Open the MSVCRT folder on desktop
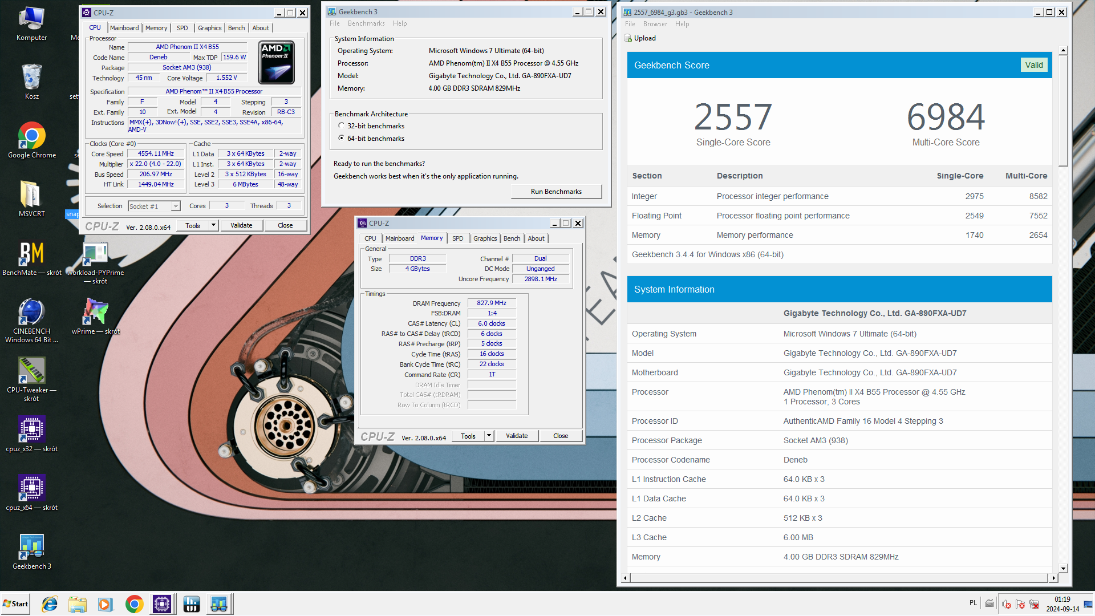 [31, 199]
